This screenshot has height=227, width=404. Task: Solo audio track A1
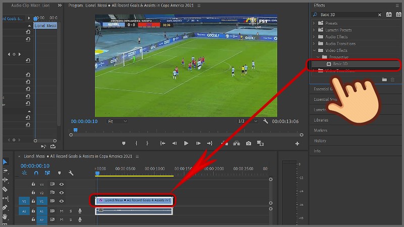tap(71, 211)
